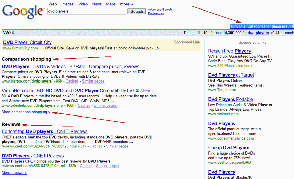Click 'Sponsored Link' label in yellow ad box
The height and width of the screenshot is (179, 294).
tap(187, 42)
